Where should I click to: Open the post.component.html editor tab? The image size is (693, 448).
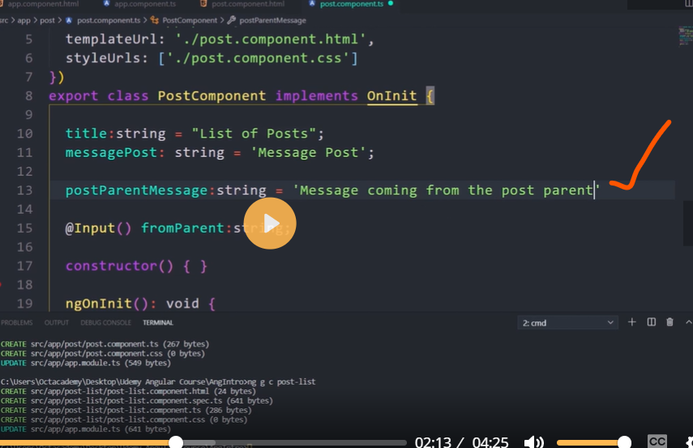(x=247, y=4)
